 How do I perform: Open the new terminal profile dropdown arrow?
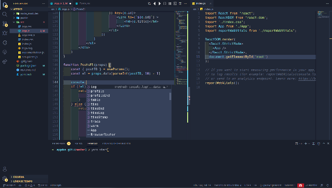click(x=309, y=144)
